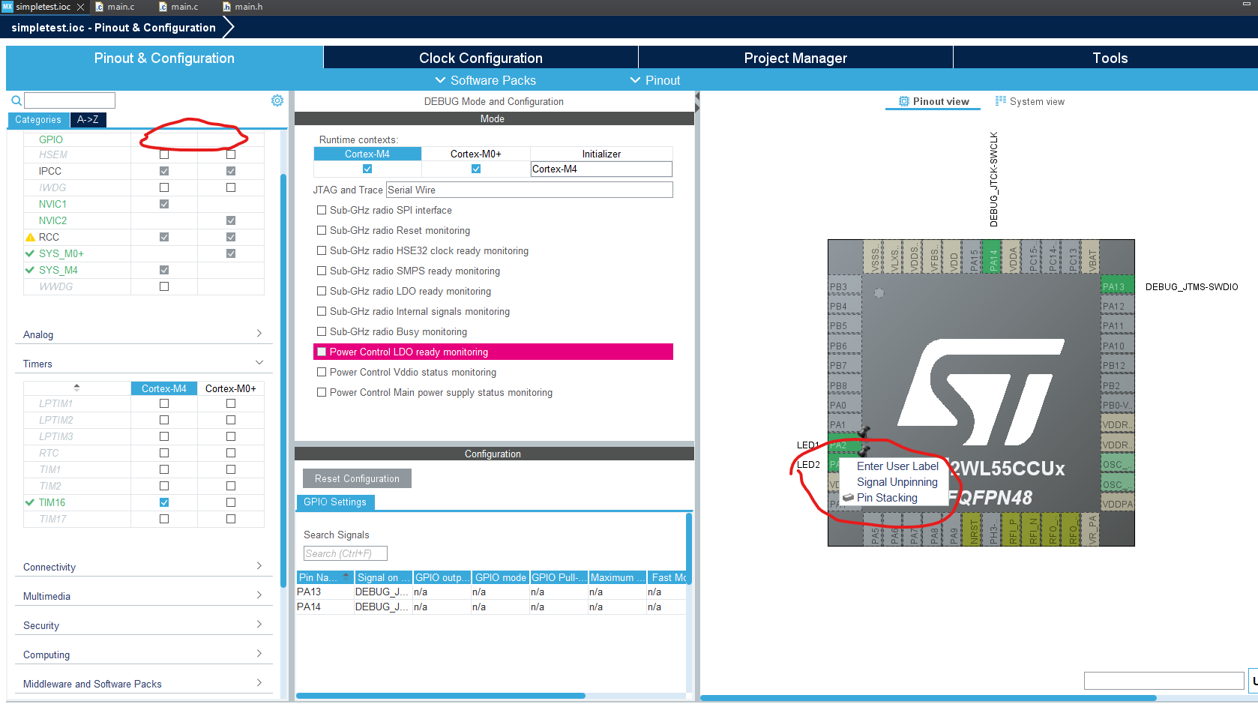The width and height of the screenshot is (1258, 710).
Task: Select Enter User Label menu entry
Action: point(897,466)
